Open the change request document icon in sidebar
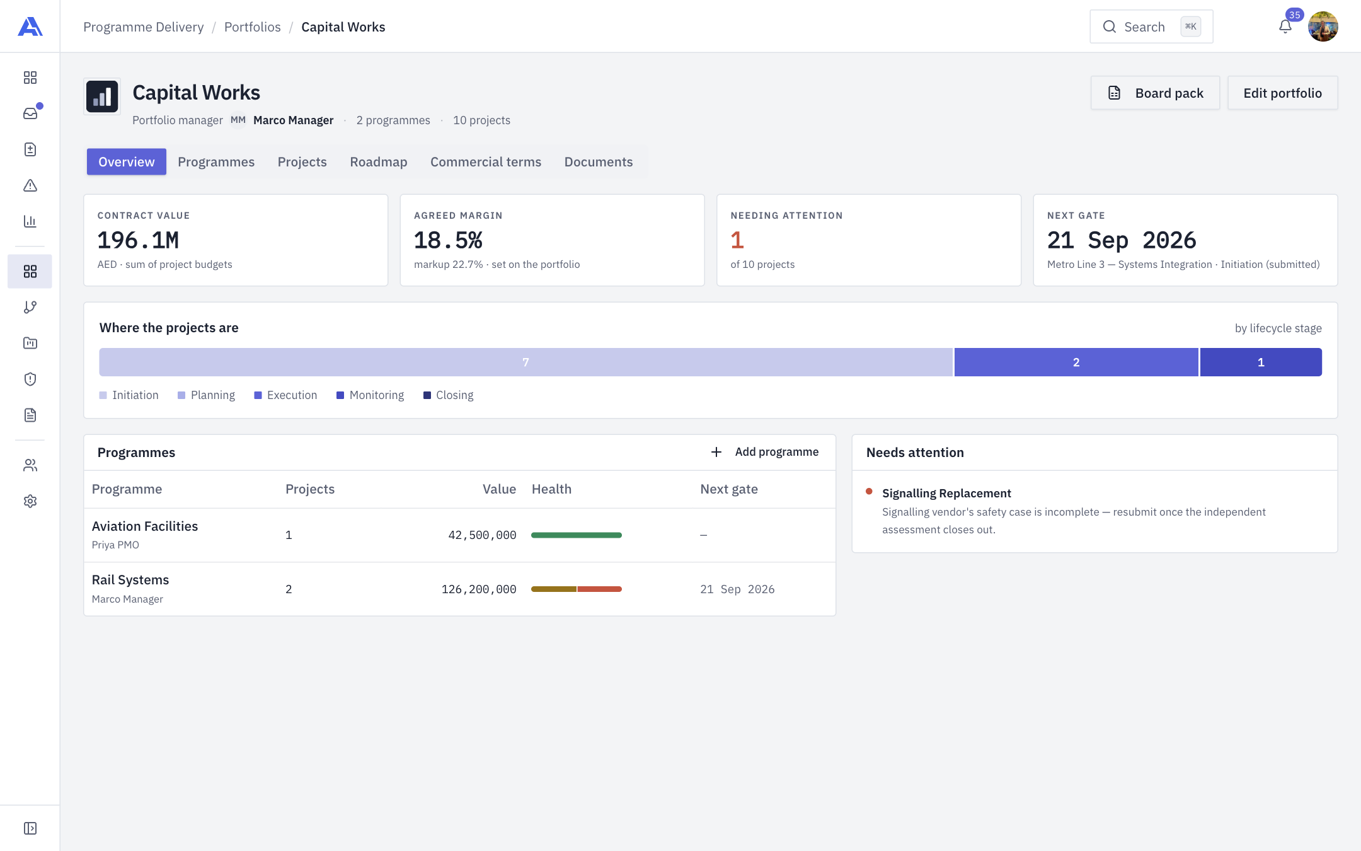 (30, 149)
